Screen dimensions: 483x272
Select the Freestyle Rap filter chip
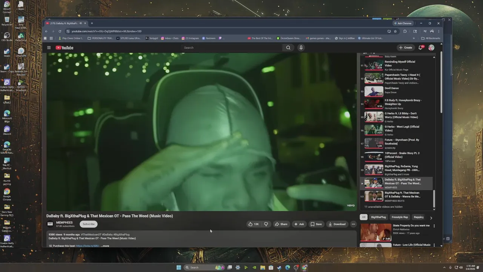pyautogui.click(x=400, y=217)
